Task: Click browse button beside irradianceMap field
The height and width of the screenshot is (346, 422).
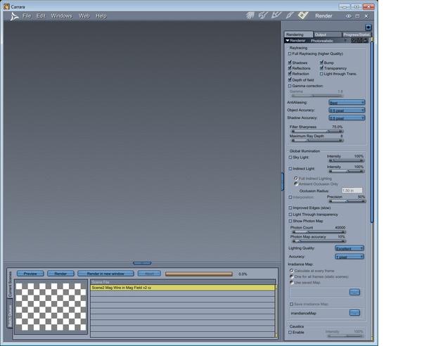Action: click(354, 313)
